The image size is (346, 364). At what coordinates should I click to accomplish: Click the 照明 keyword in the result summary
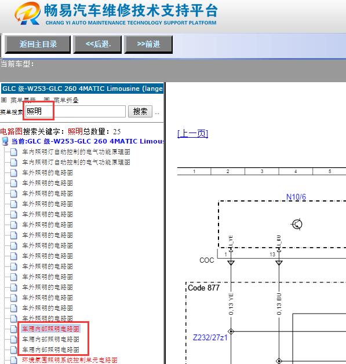click(x=75, y=131)
